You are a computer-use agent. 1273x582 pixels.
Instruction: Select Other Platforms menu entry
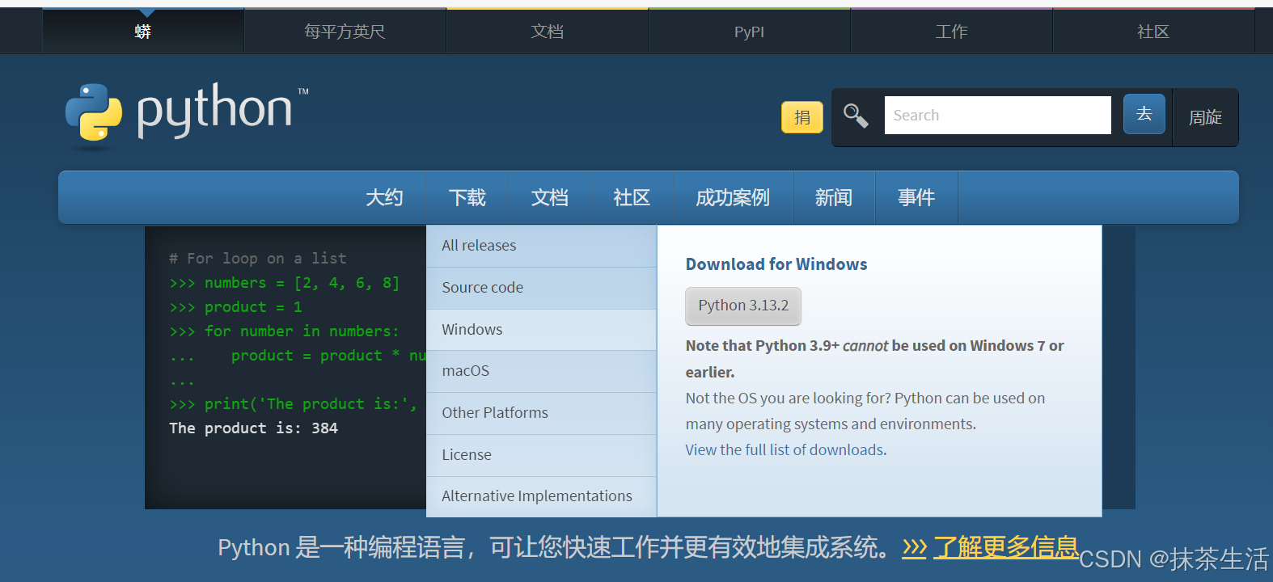pos(541,413)
